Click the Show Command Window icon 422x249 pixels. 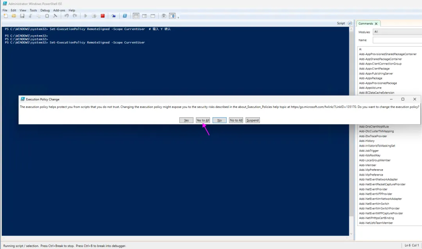164,16
